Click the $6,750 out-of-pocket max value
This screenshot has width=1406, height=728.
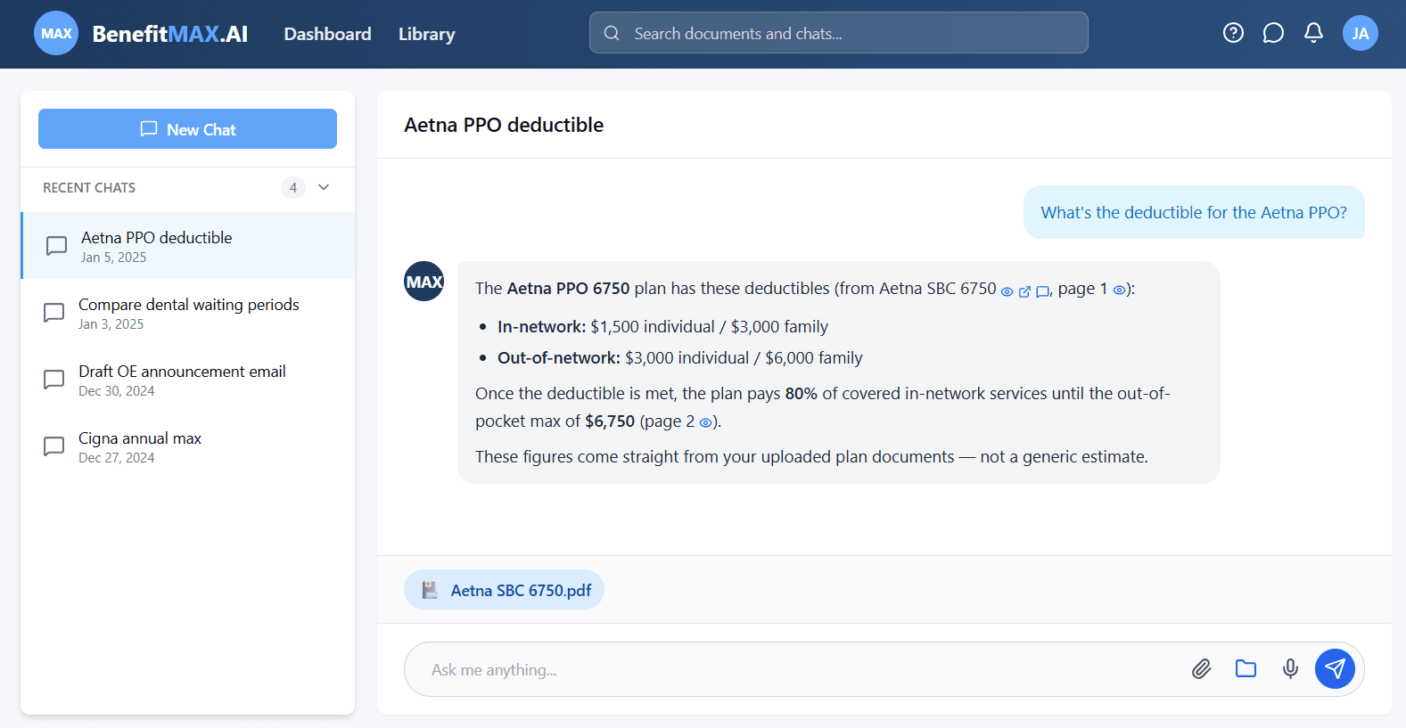click(610, 421)
